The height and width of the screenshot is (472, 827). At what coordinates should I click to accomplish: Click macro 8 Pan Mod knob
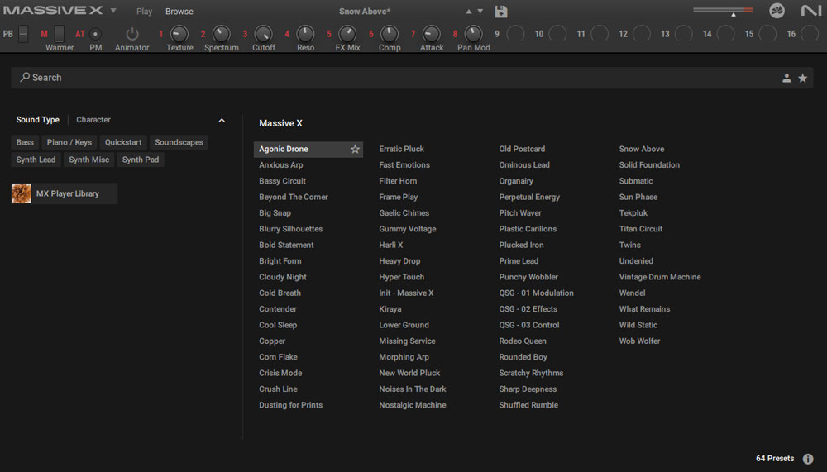point(473,34)
